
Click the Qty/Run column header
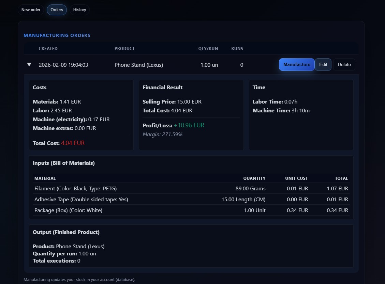[208, 49]
